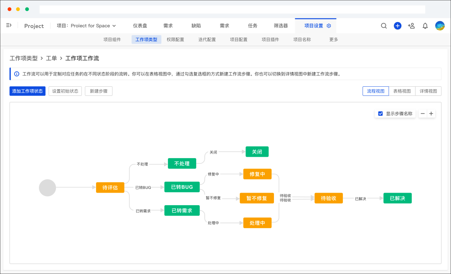
Task: Click the blue plus create icon
Action: click(x=398, y=26)
